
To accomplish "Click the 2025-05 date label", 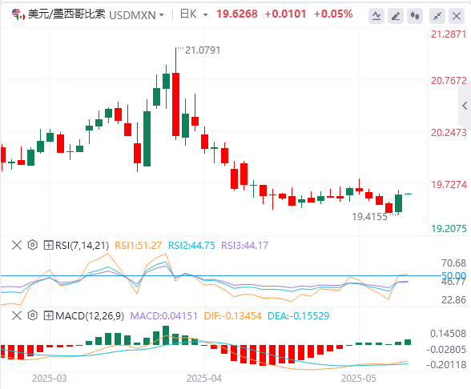I will tap(359, 379).
